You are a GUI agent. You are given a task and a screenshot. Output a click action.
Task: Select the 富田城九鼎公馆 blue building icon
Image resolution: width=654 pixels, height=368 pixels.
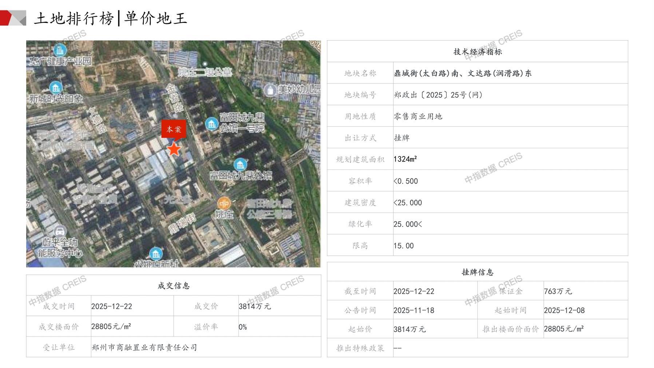click(x=240, y=165)
